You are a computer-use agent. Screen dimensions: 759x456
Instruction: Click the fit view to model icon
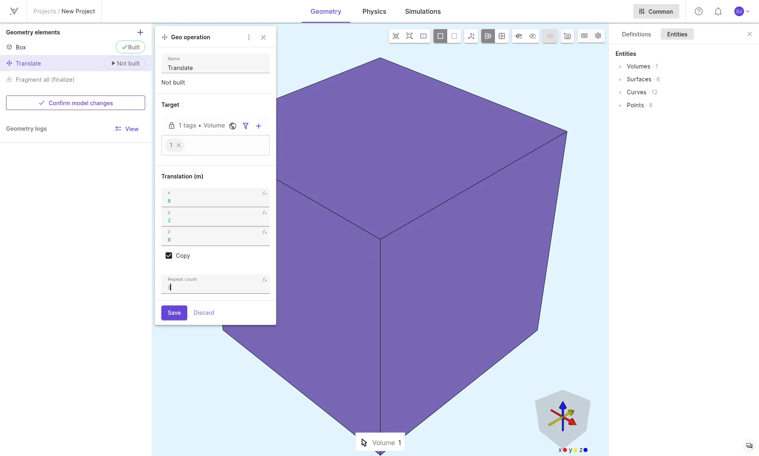[x=396, y=36]
